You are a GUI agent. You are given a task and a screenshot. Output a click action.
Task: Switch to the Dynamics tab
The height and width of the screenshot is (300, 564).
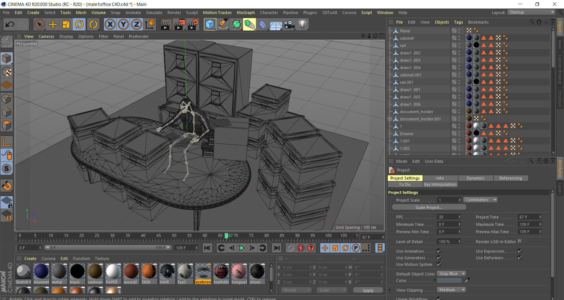475,178
